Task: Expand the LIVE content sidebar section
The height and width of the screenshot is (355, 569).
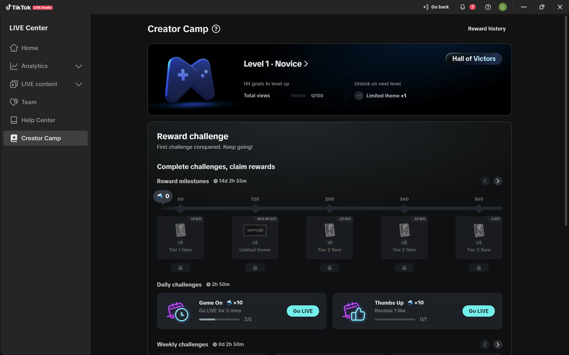Action: [79, 84]
